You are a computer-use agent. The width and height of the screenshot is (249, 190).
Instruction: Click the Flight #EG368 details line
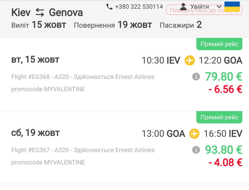coord(83,77)
